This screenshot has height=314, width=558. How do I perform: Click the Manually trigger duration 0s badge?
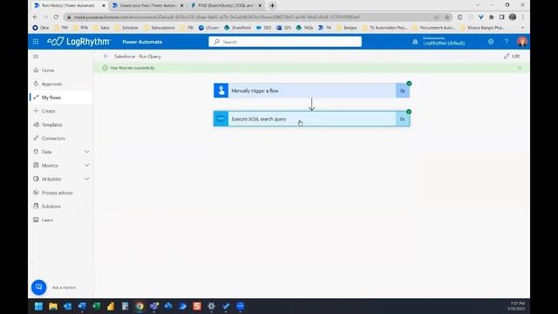point(403,91)
